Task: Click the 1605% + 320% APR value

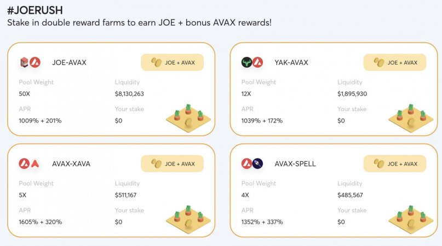Action: 41,222
